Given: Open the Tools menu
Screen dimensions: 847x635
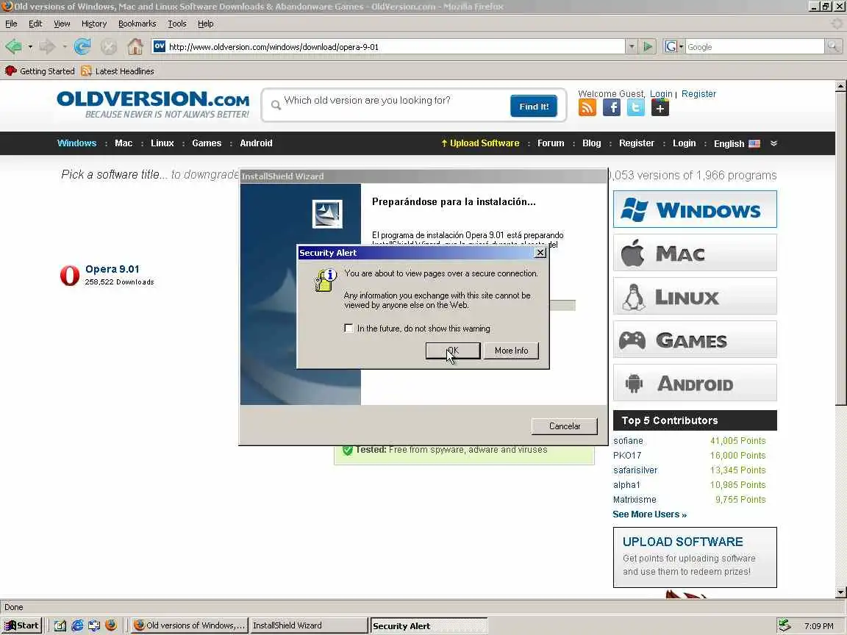Looking at the screenshot, I should (177, 24).
